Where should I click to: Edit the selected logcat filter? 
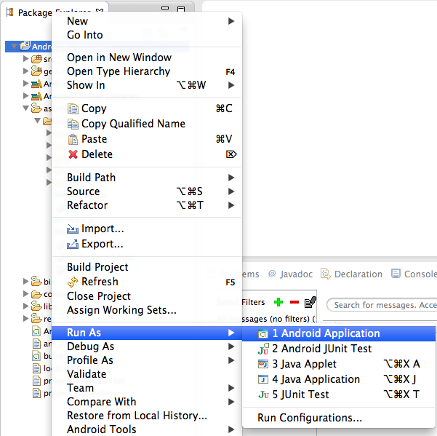[x=310, y=302]
